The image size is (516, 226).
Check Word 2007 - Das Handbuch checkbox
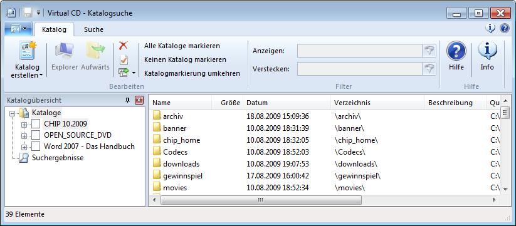(36, 146)
